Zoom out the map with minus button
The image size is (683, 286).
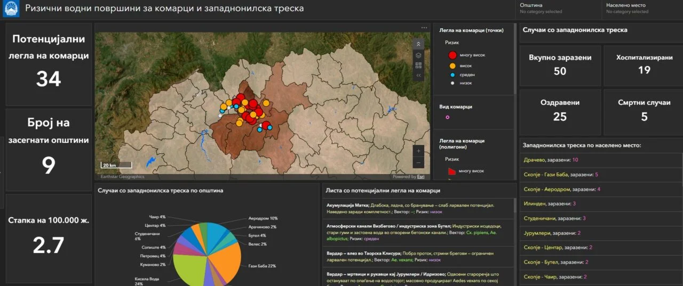pos(419,162)
